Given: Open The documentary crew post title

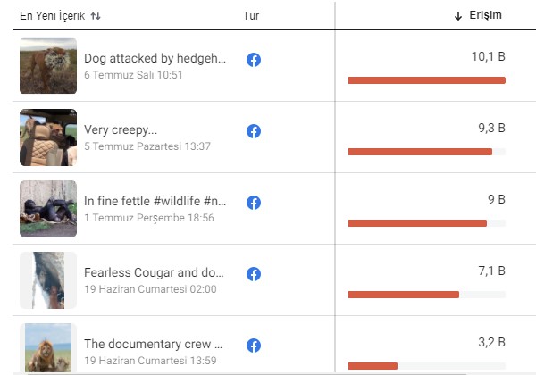Looking at the screenshot, I should tap(153, 344).
